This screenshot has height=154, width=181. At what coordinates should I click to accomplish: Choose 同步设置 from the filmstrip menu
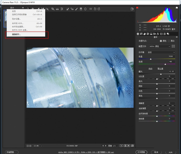click(16, 19)
